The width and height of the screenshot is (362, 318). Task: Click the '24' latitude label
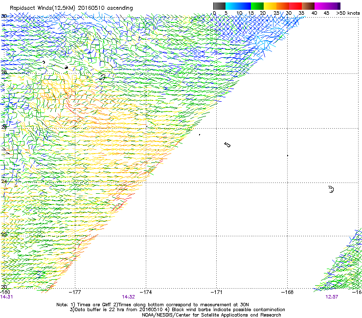[4, 182]
